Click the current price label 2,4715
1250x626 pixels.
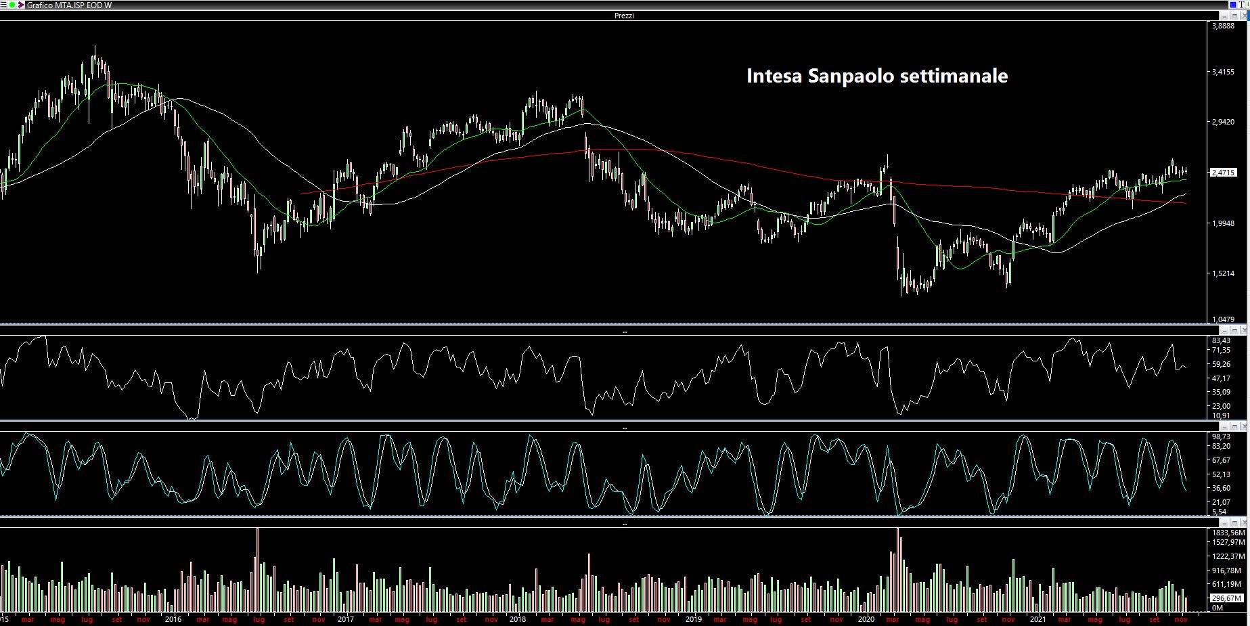tap(1223, 173)
